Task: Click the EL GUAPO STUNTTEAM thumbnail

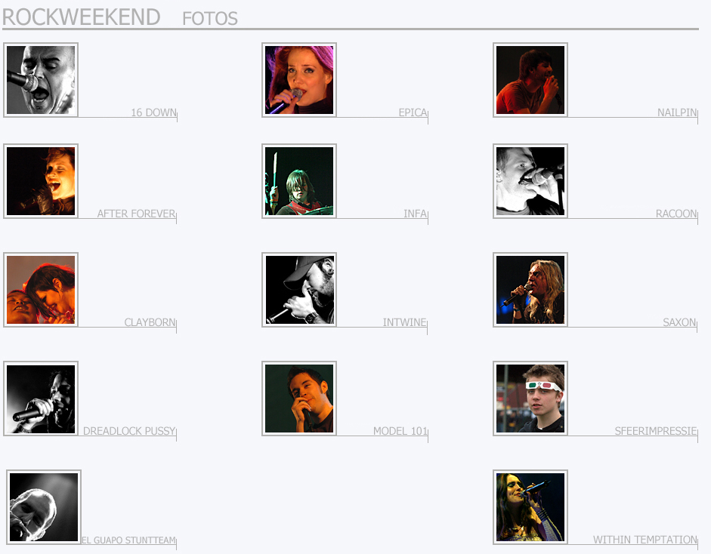Action: point(44,507)
